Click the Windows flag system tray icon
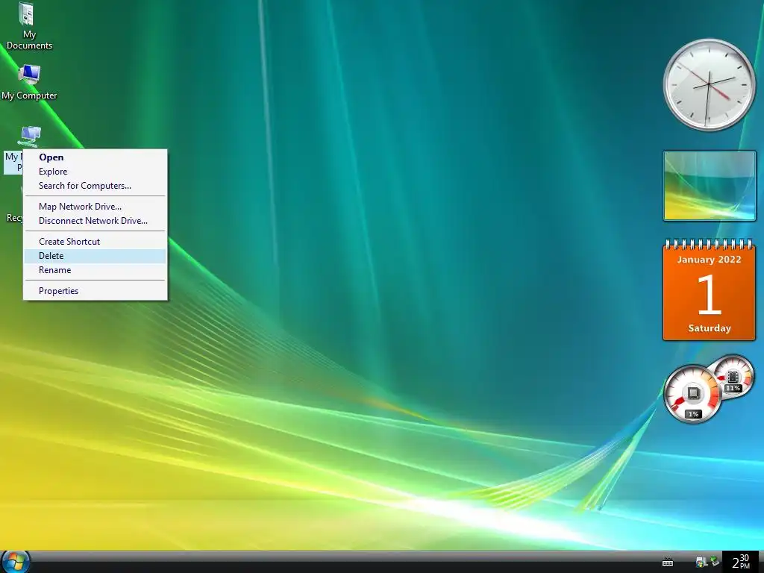764x573 pixels. (x=701, y=563)
